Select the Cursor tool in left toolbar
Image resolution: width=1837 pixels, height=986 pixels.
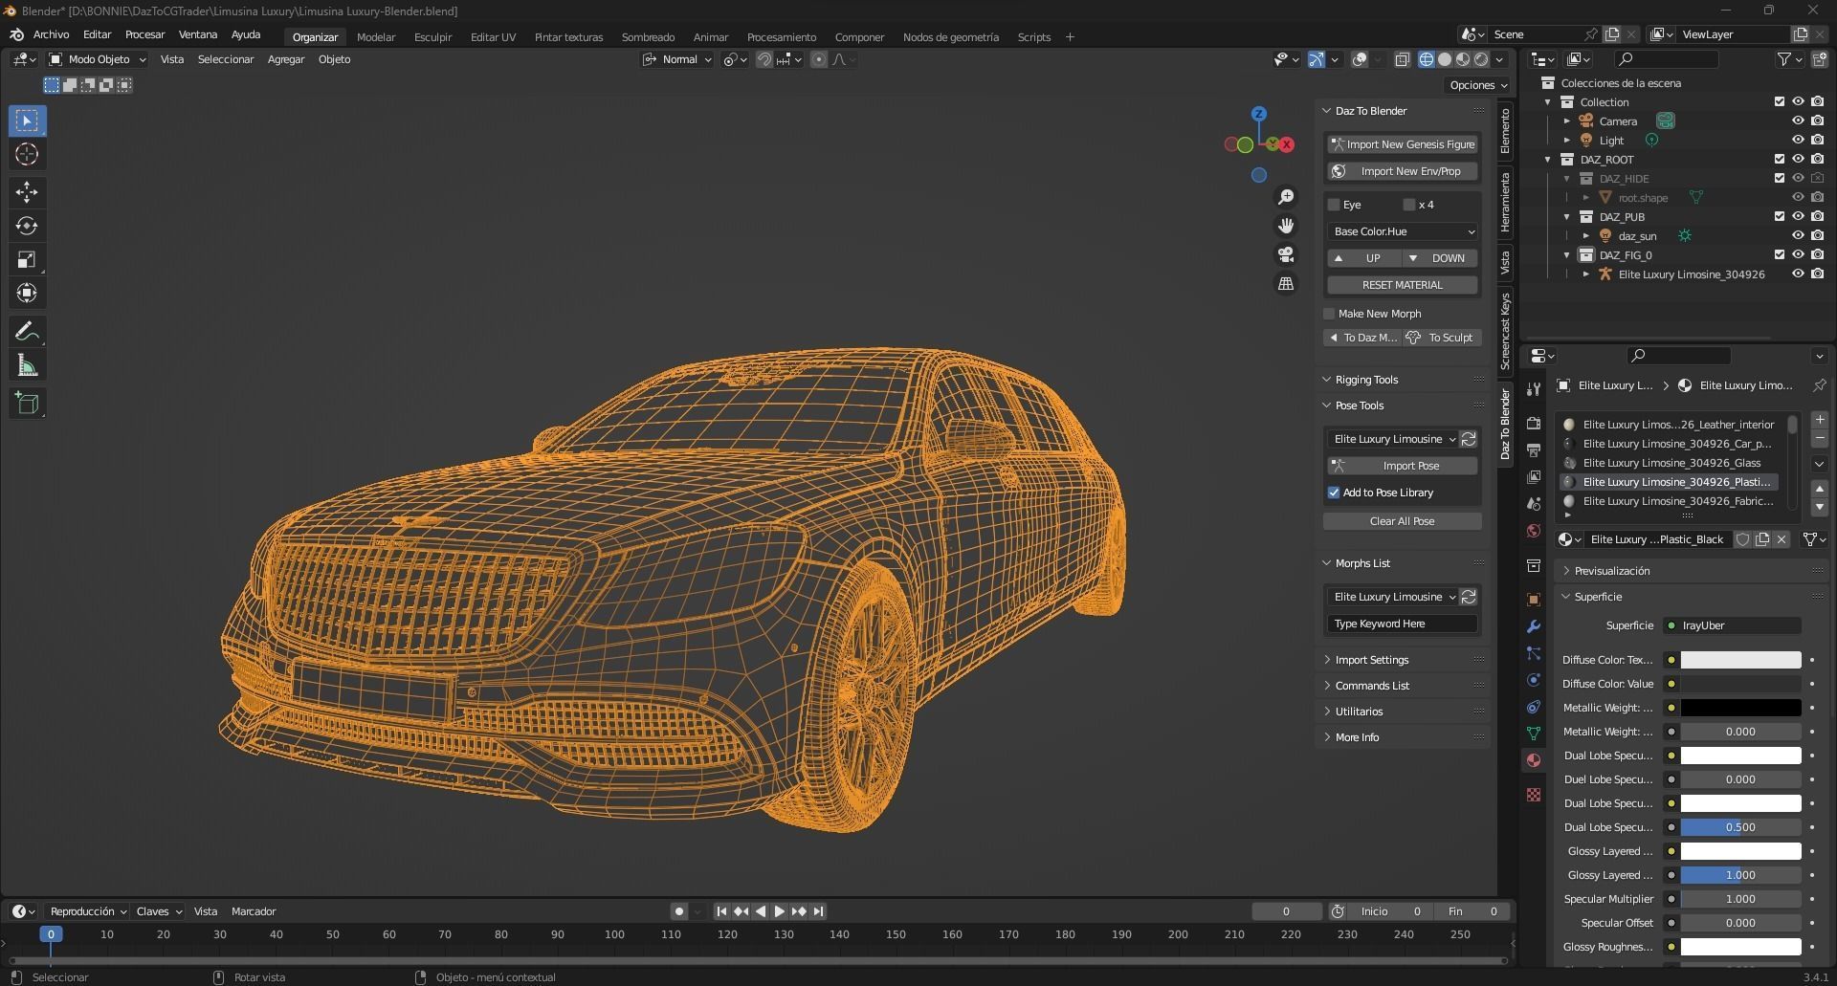[27, 154]
